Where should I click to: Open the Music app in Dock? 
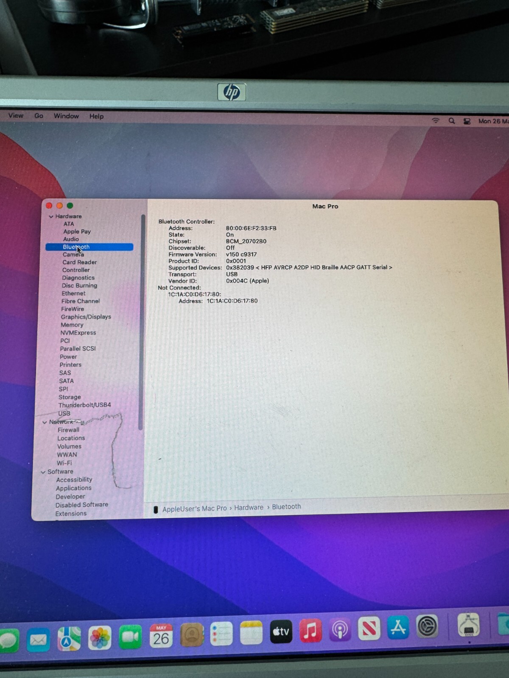[310, 631]
